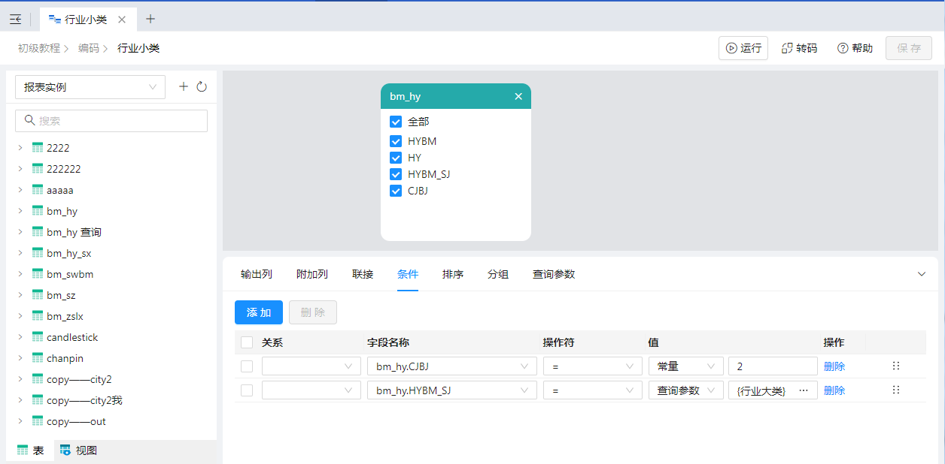Add new item with plus icon in sidebar
This screenshot has height=464, width=945.
tap(184, 87)
